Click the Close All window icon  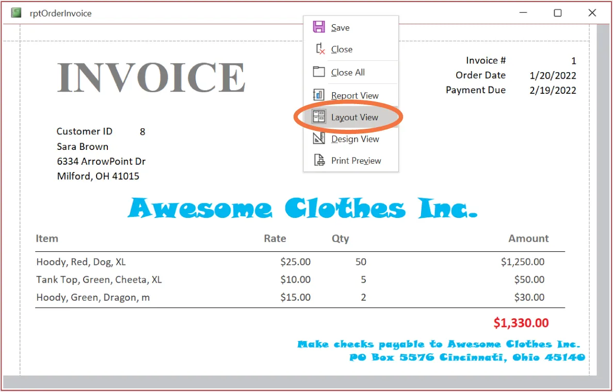(319, 72)
